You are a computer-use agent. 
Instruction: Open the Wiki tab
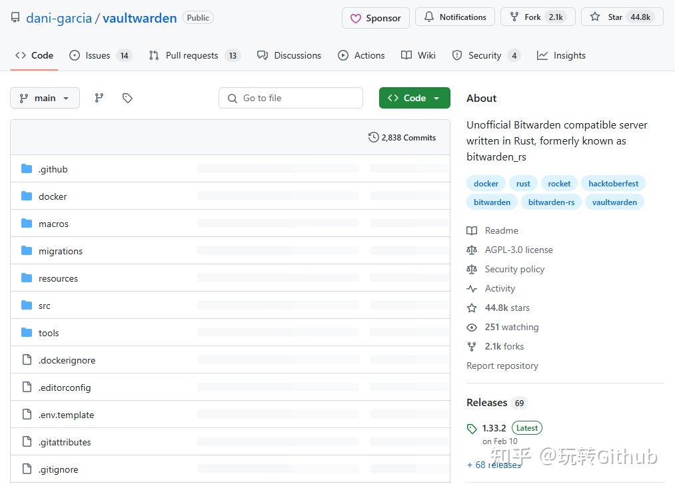[418, 55]
